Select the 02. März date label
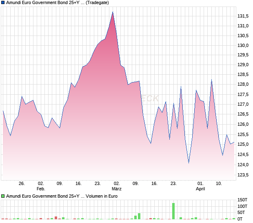 [x=117, y=186]
